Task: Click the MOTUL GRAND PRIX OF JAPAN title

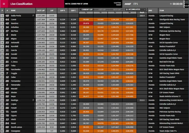Action: 77,4
